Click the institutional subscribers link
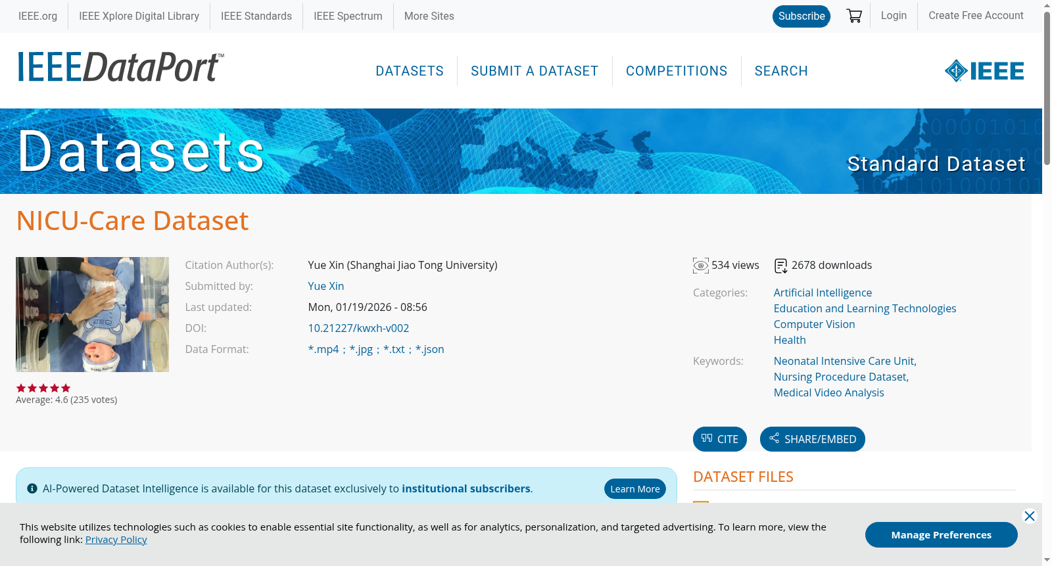 [x=466, y=488]
